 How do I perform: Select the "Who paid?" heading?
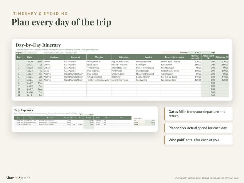pyautogui.click(x=138, y=119)
